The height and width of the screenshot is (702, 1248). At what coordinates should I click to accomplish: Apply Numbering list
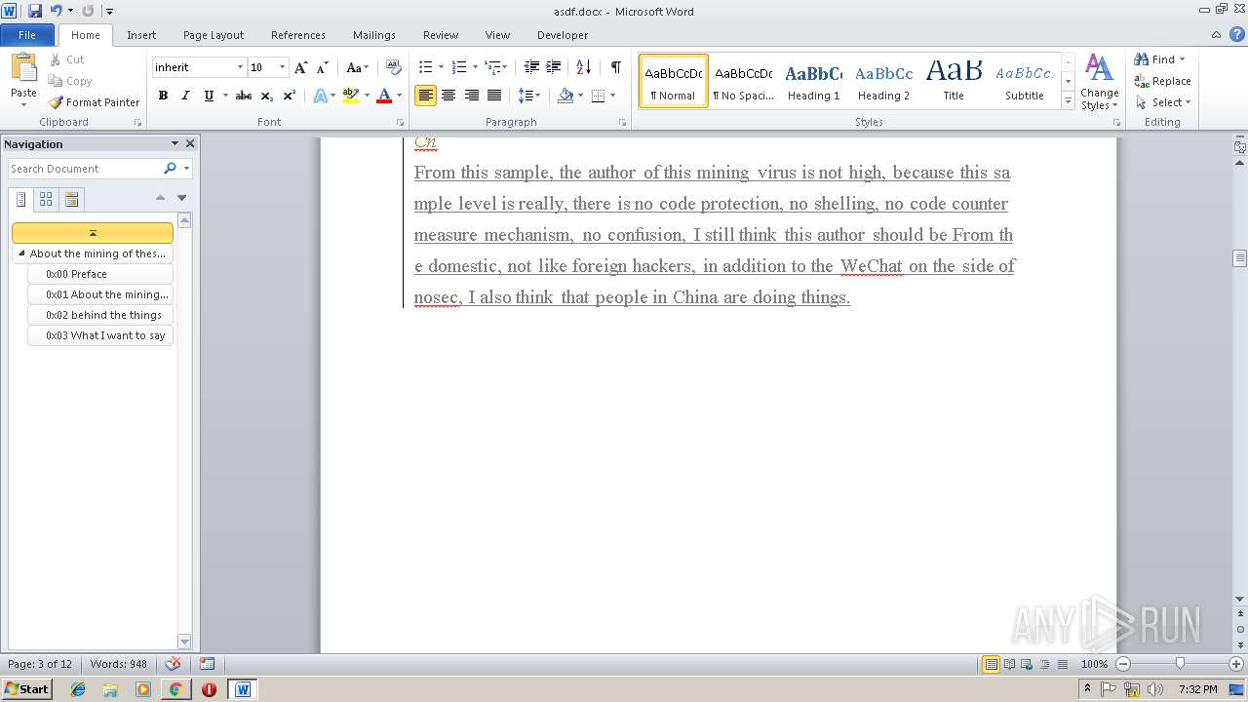click(459, 67)
